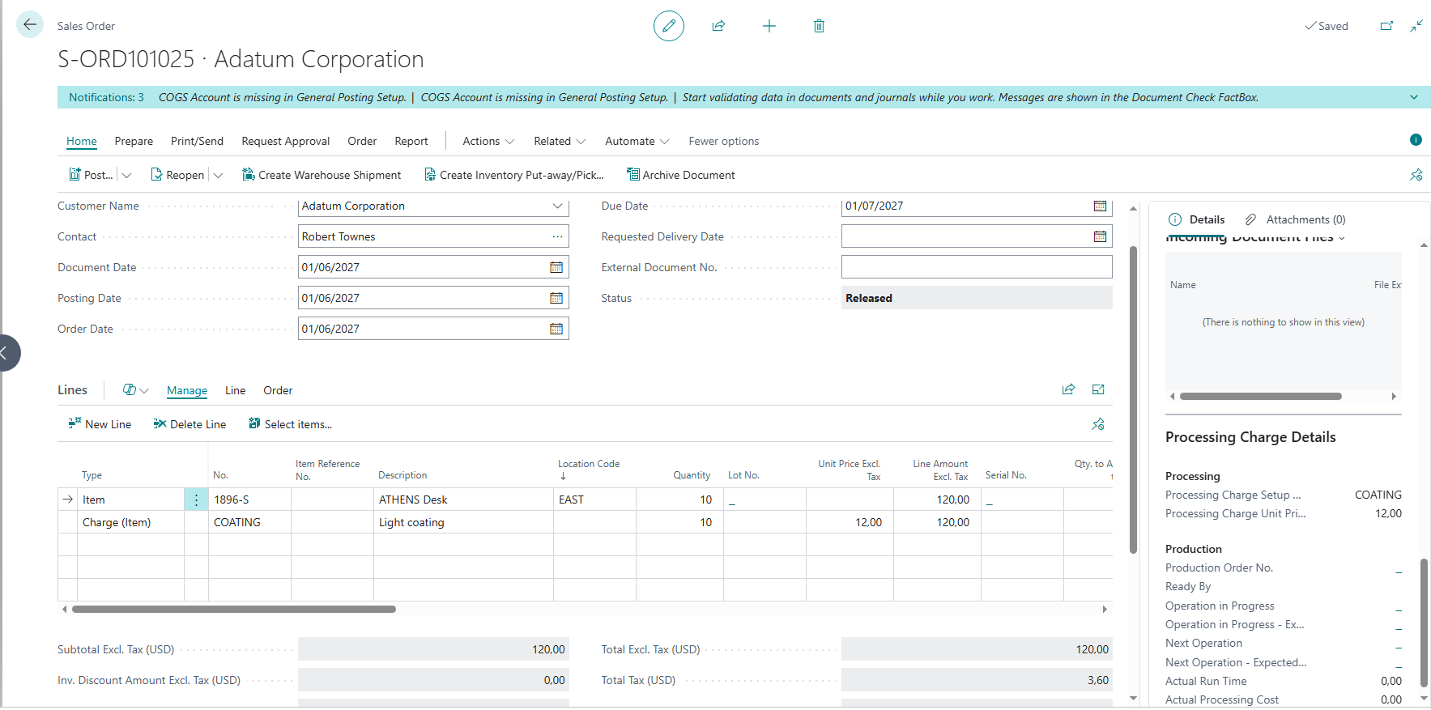Expand Lines section to full screen

tap(1098, 389)
